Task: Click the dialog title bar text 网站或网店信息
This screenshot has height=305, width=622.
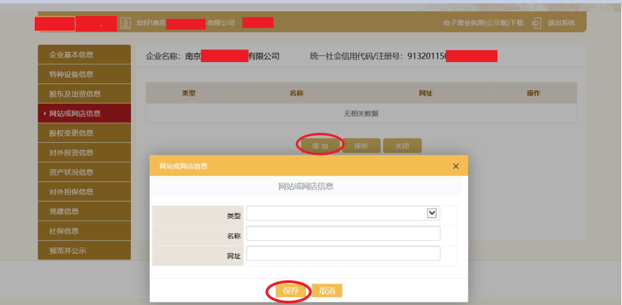Action: (183, 166)
